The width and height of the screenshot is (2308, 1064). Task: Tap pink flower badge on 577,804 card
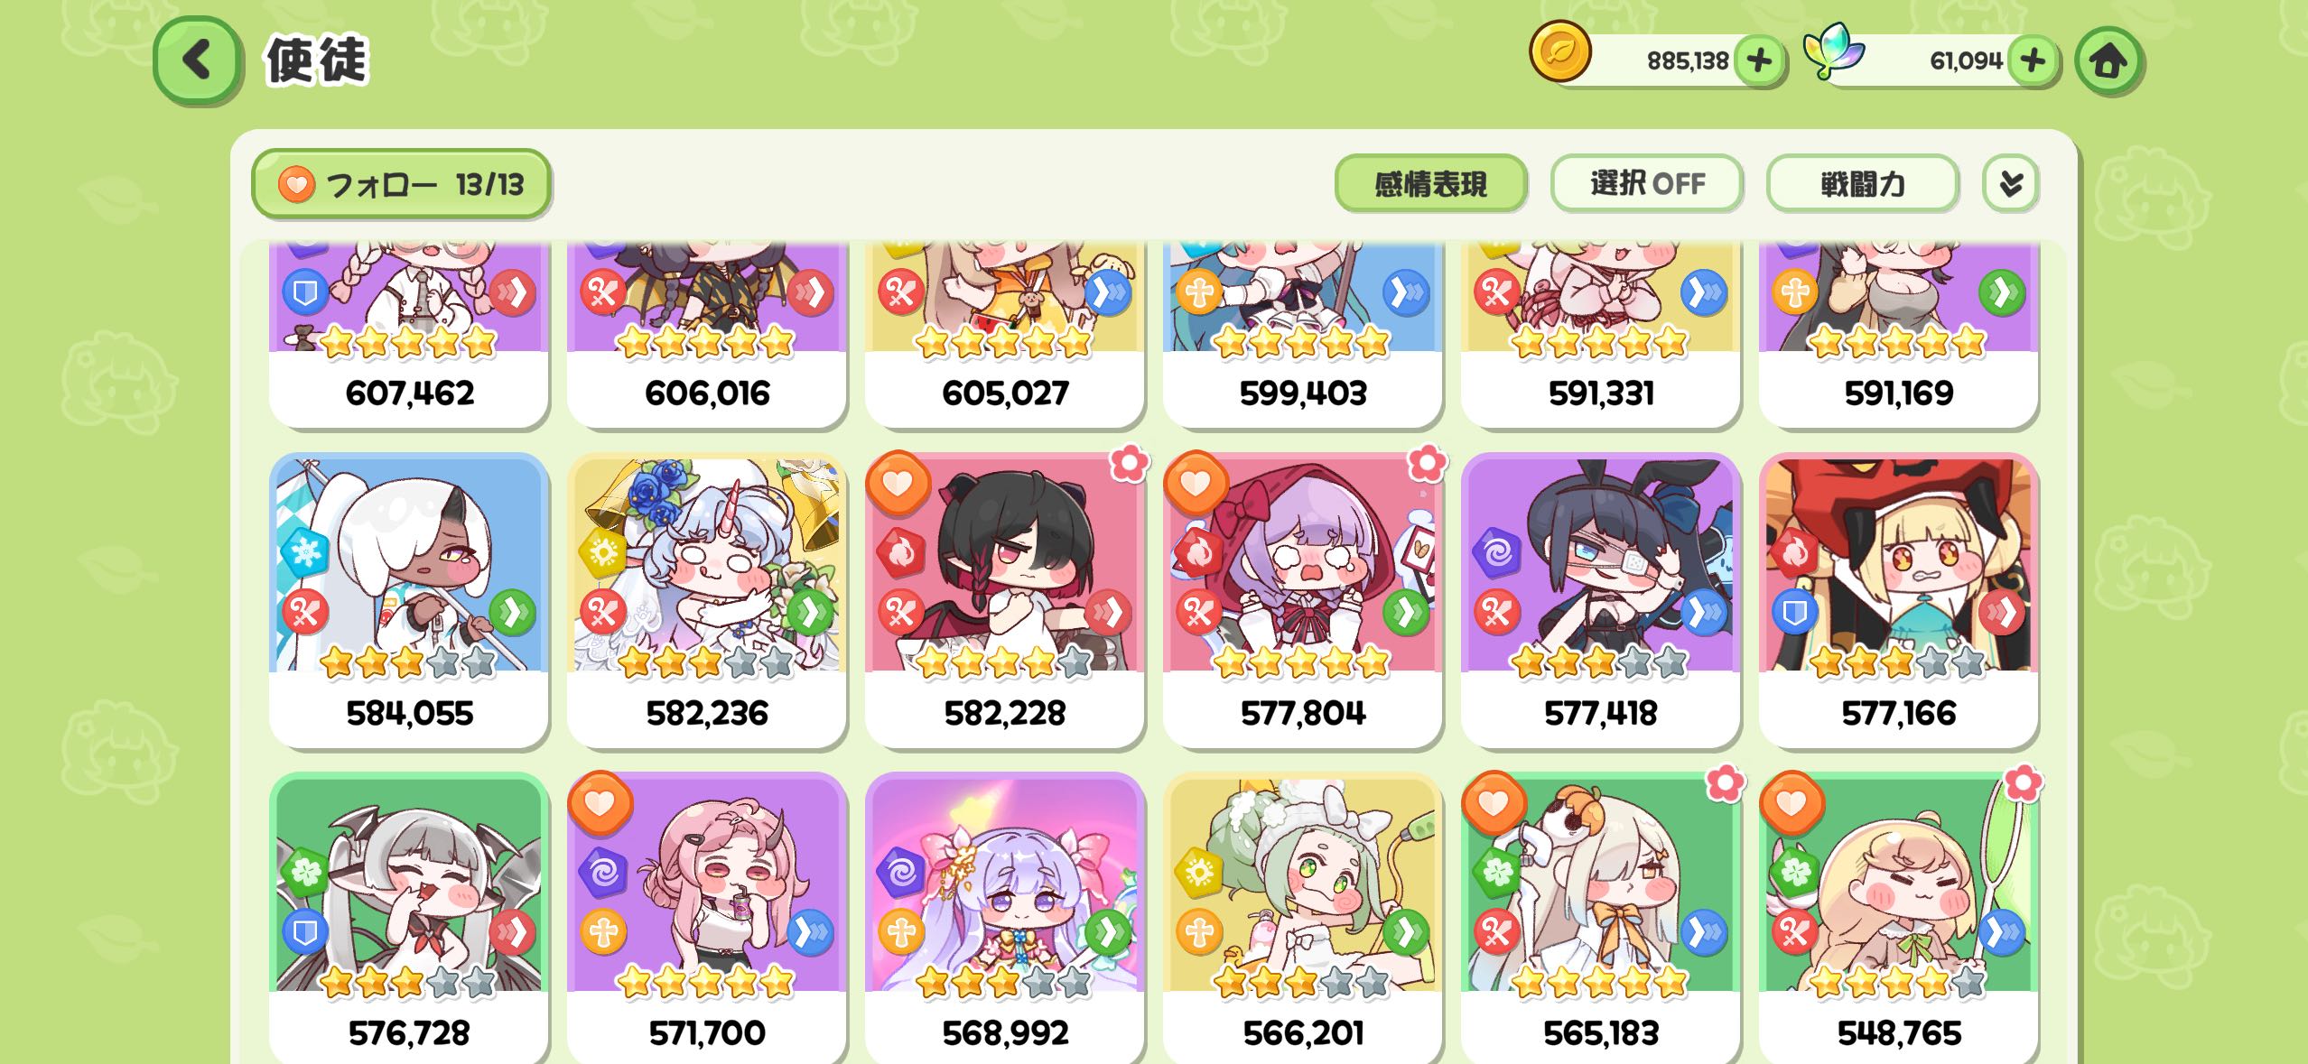point(1427,464)
